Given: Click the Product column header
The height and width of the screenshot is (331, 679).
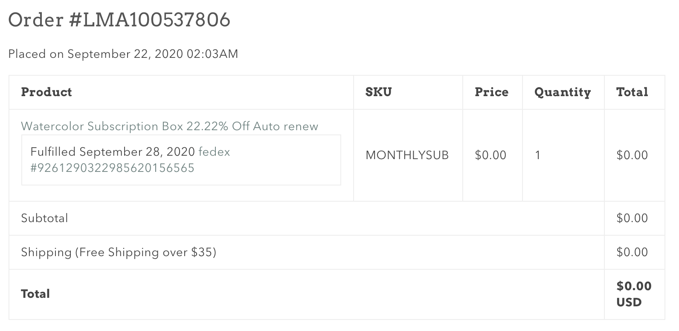Looking at the screenshot, I should pyautogui.click(x=46, y=92).
